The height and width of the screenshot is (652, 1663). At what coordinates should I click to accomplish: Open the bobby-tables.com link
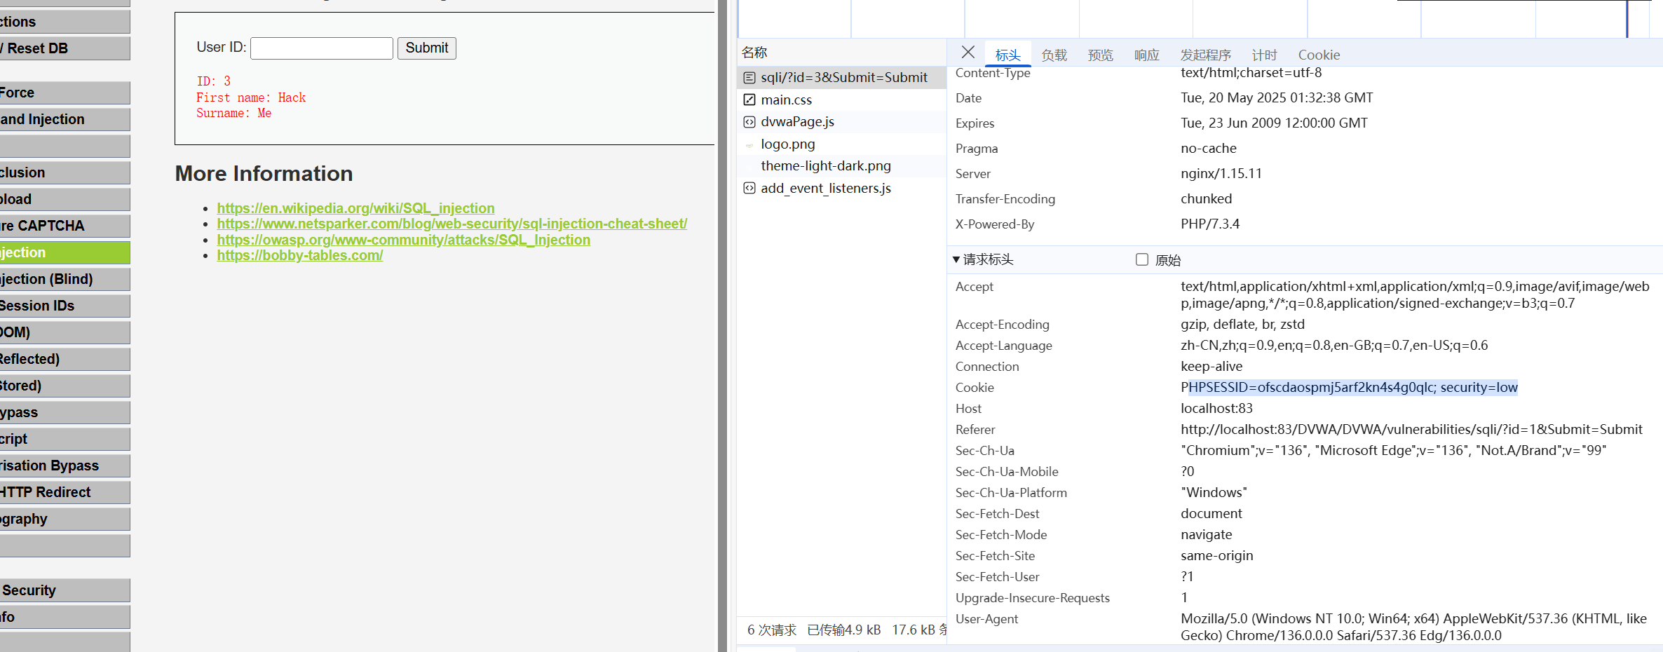point(299,255)
